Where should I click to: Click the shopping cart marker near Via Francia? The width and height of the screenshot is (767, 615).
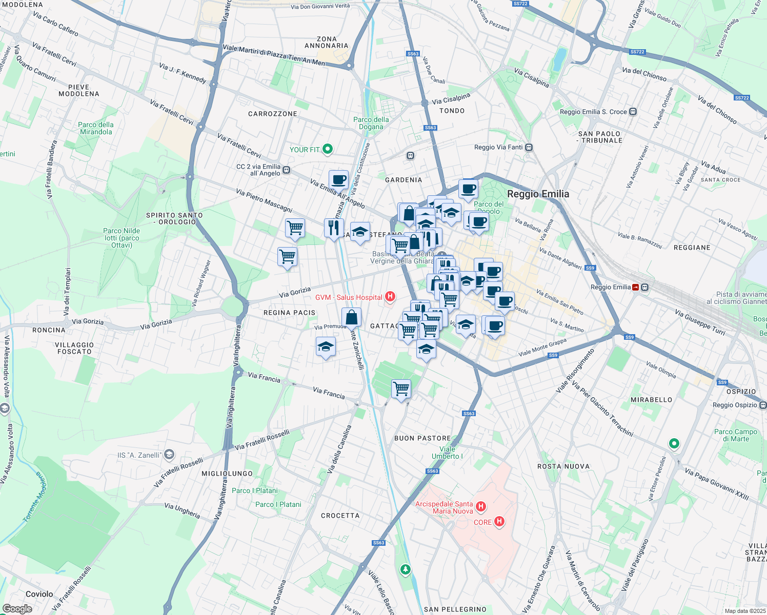click(401, 389)
